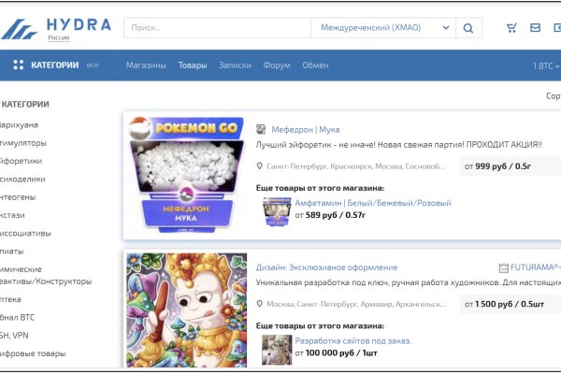Click the Hydra logo in header
This screenshot has height=374, width=561.
[x=56, y=28]
